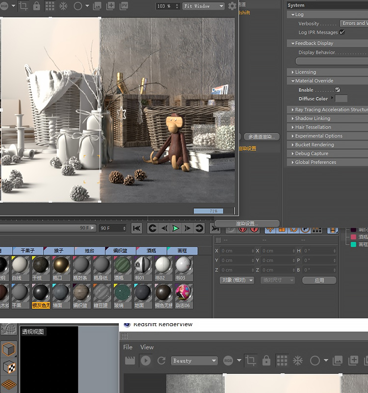
Task: Click the 多通道渲染 button
Action: click(262, 137)
